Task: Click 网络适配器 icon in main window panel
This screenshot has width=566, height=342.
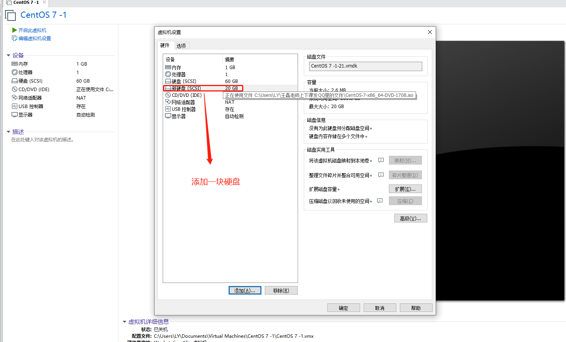Action: click(x=15, y=98)
